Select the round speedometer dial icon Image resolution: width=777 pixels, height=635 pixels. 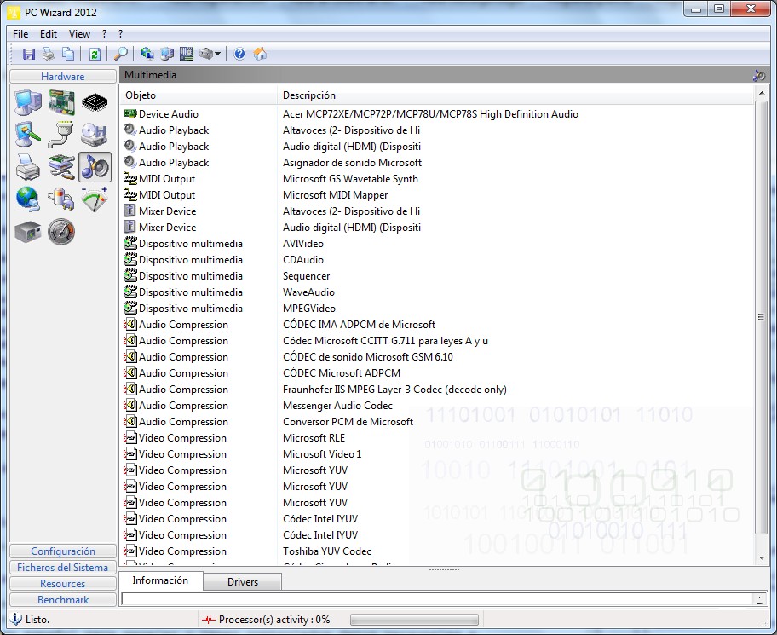pyautogui.click(x=62, y=232)
